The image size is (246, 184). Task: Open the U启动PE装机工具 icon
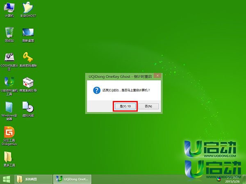(x=9, y=86)
